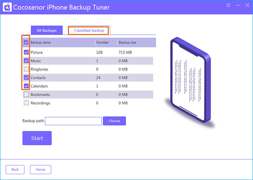The image size is (253, 180).
Task: Select the Picture row label
Action: [x=37, y=52]
